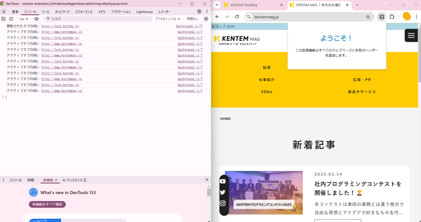421x222 pixels.
Task: Open the 広報・PR category link
Action: pos(362,80)
